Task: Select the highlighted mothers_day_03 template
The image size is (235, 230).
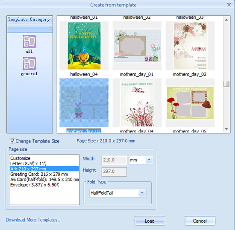Action: coord(84,103)
